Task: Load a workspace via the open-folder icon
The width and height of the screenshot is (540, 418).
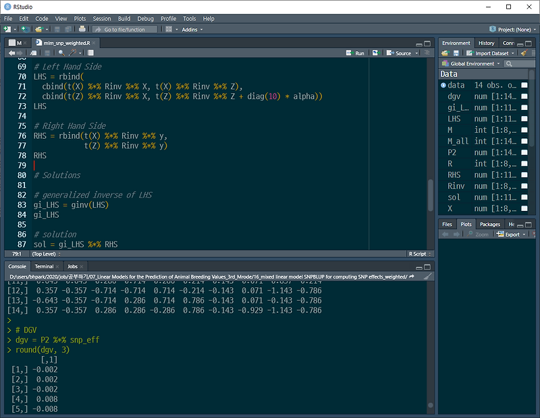Action: pyautogui.click(x=445, y=53)
